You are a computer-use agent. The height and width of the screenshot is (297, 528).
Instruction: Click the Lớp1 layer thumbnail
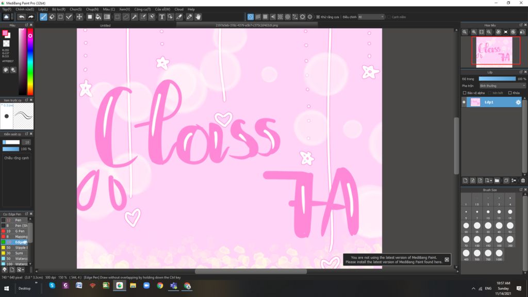(475, 103)
